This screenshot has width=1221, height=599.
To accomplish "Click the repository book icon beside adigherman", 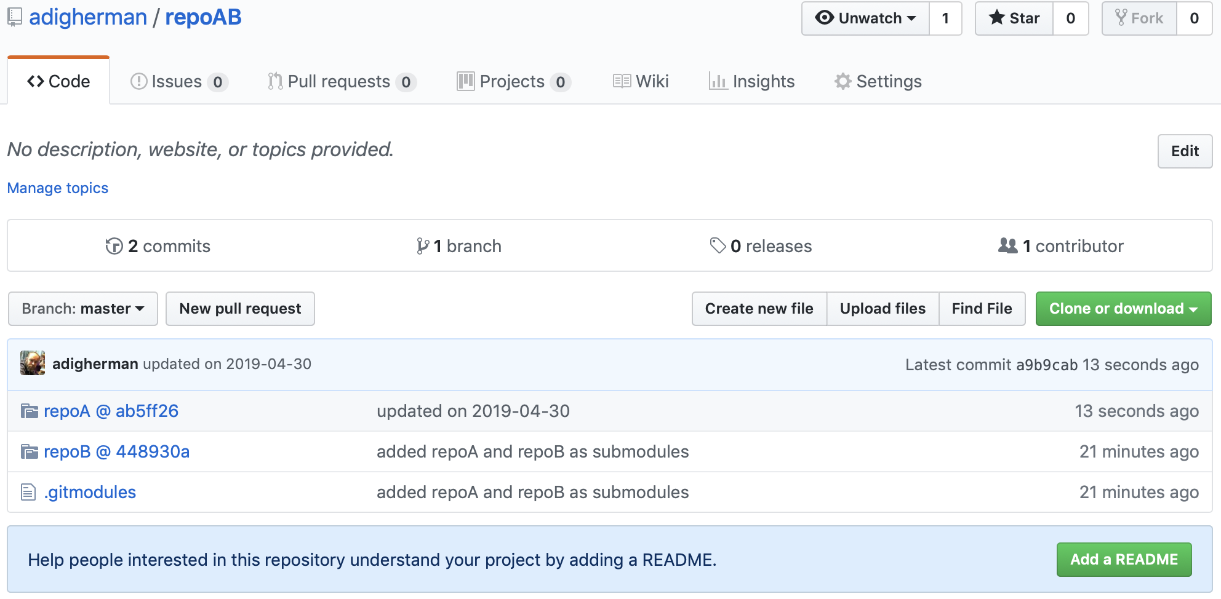I will 15,17.
